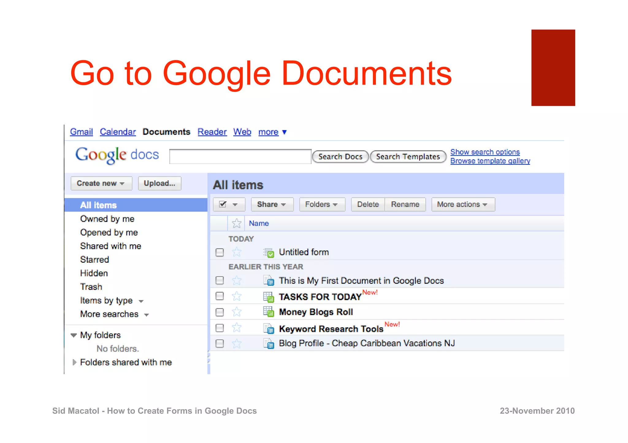Tick checkbox for Untitled form
628x443 pixels.
(x=220, y=253)
